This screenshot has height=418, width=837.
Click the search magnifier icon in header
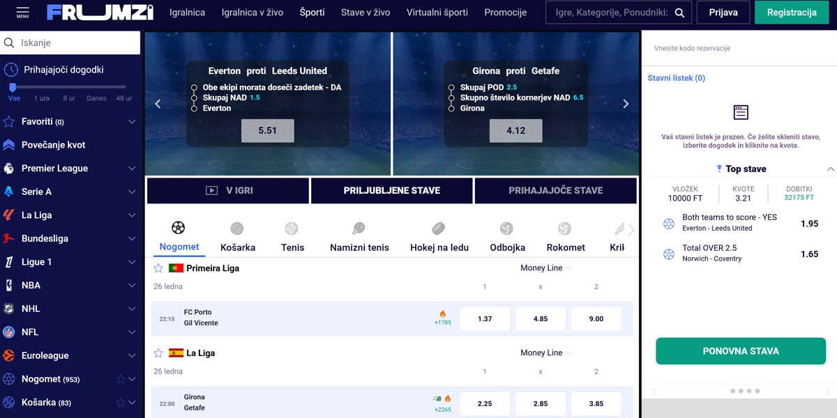point(680,13)
